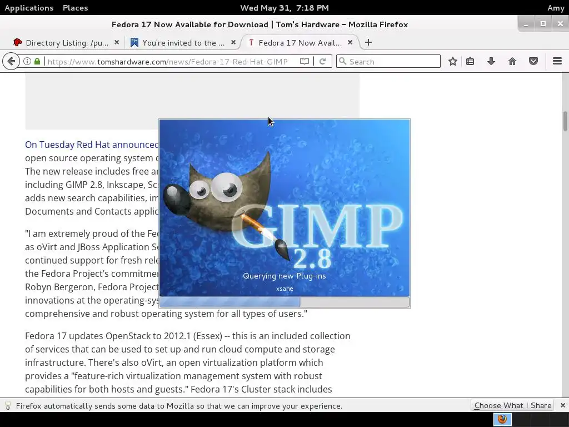Save page to Pocket icon
569x427 pixels.
(533, 61)
